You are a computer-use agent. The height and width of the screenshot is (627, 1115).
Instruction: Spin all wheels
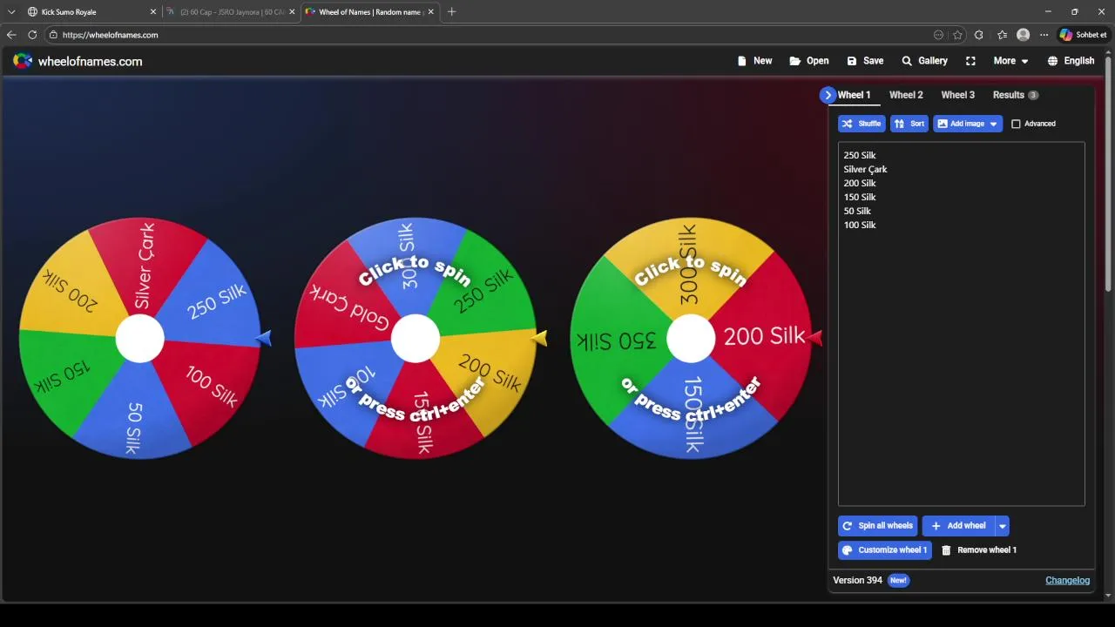tap(877, 526)
